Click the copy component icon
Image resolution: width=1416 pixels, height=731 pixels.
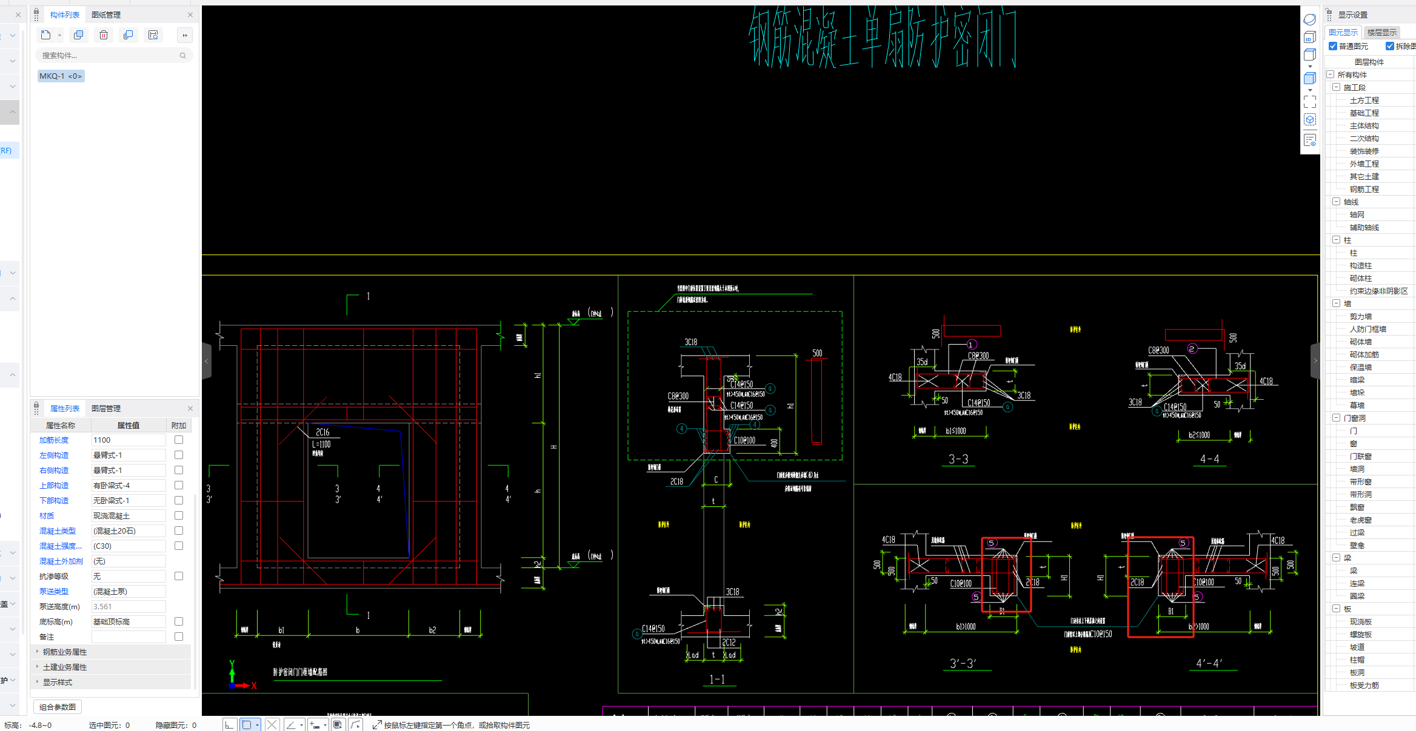78,35
